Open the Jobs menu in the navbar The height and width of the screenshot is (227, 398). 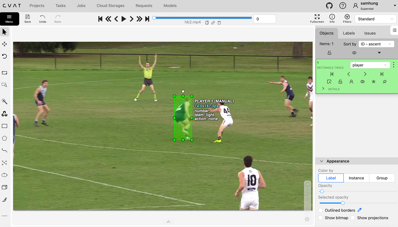tap(81, 6)
